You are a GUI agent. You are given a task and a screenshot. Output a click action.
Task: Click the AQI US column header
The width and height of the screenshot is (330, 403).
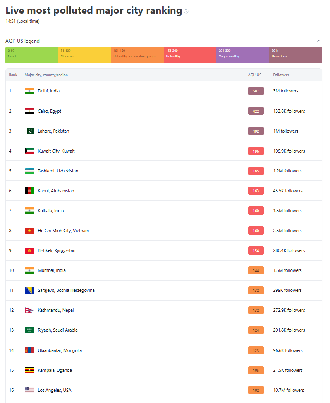pyautogui.click(x=255, y=75)
